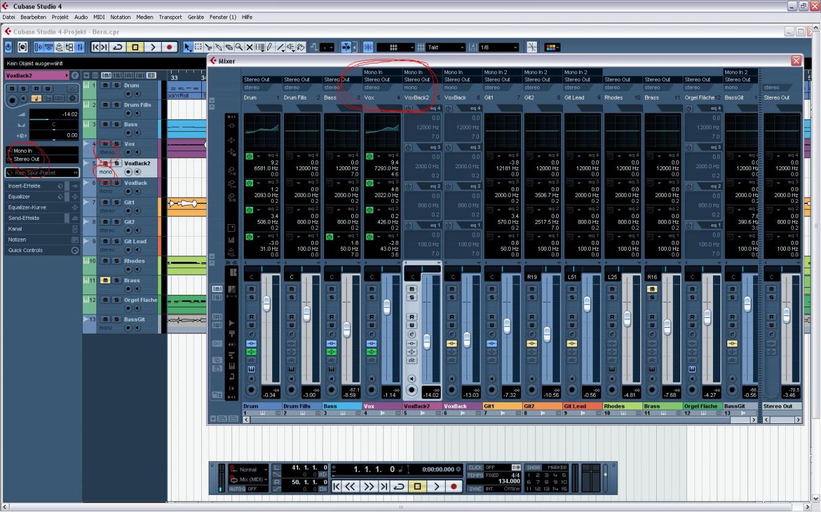
Task: Select the Range Selection tool in toolbar
Action: pos(198,47)
